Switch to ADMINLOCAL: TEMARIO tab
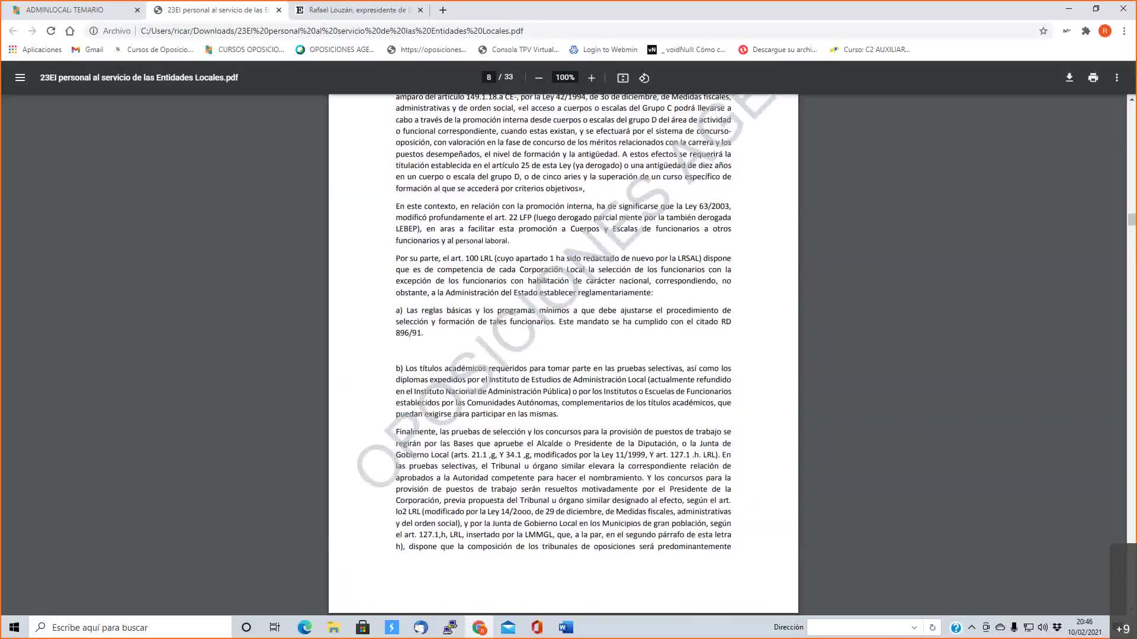The height and width of the screenshot is (639, 1137). click(72, 10)
